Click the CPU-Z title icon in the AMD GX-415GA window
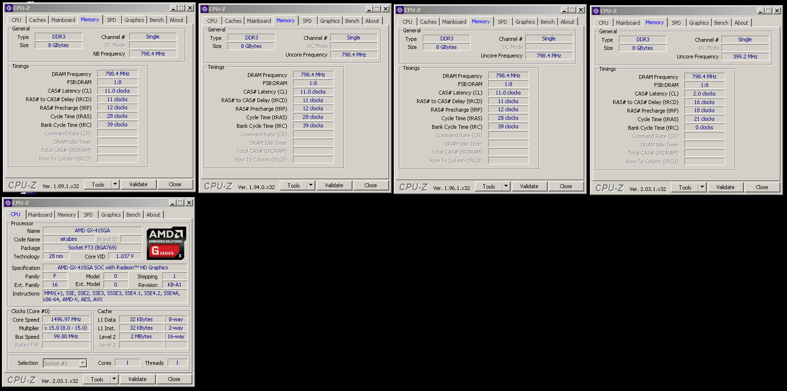The height and width of the screenshot is (391, 787). [8, 203]
